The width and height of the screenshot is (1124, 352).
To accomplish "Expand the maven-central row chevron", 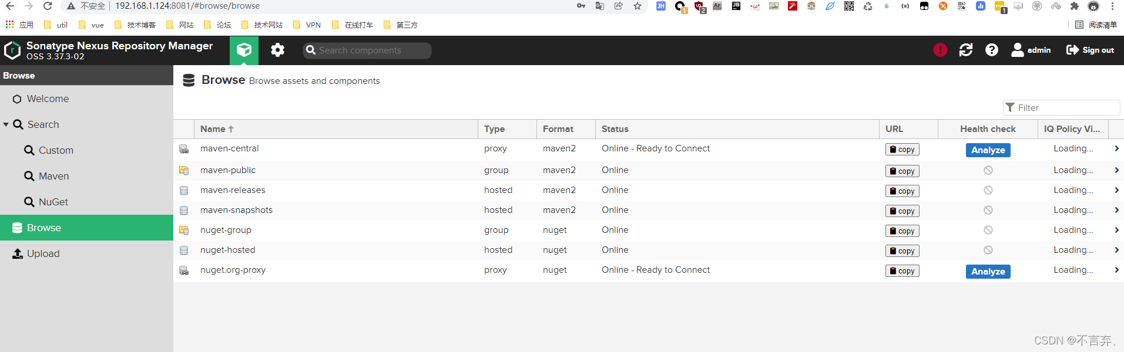I will [1116, 149].
